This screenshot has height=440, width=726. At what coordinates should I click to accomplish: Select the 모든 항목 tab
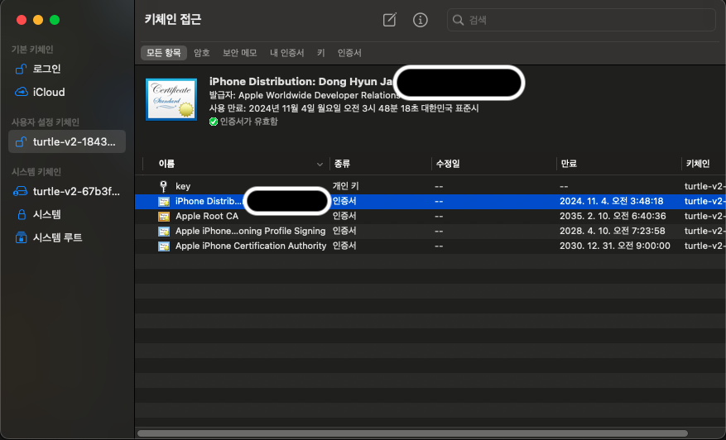(x=163, y=53)
